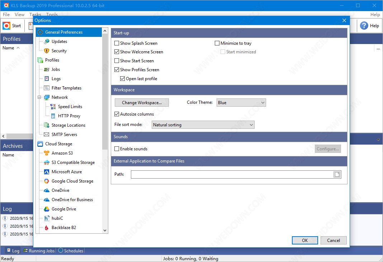Open the S3 Compatible Storage icon

coord(47,162)
